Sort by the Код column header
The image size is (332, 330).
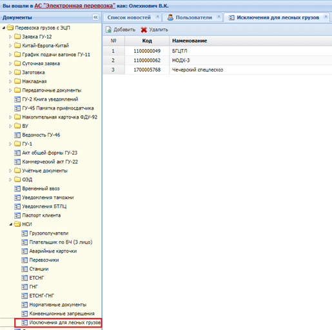pyautogui.click(x=147, y=41)
